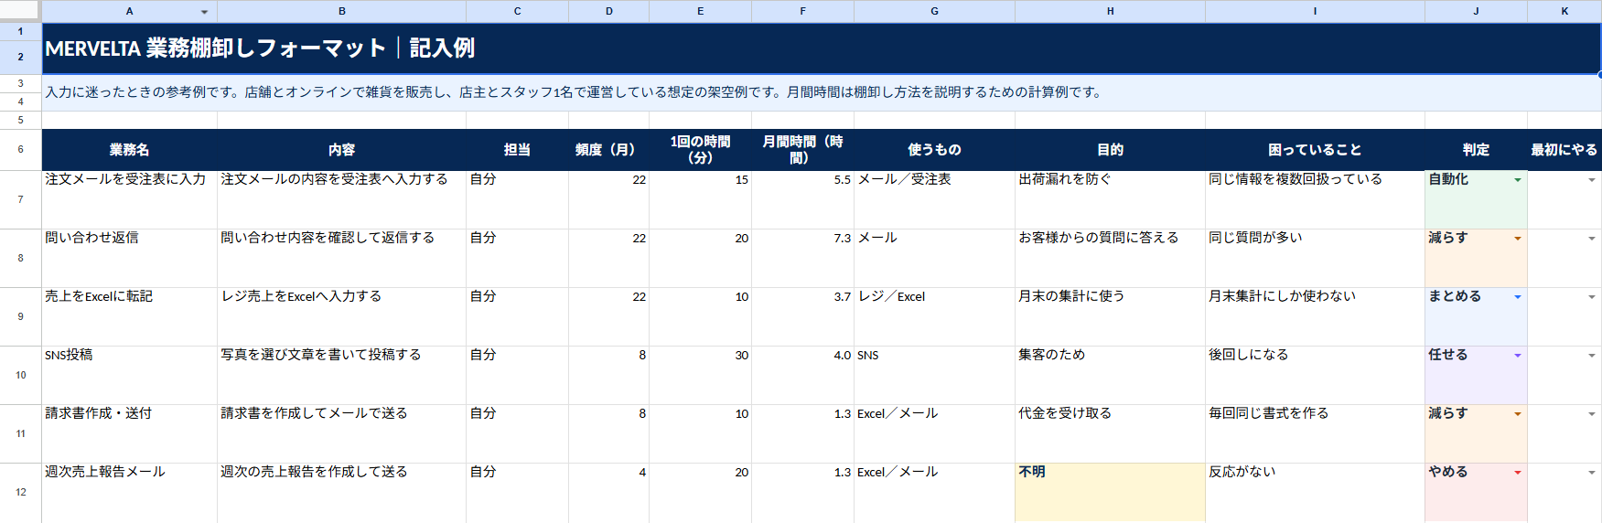Select column H header
The image size is (1602, 523).
pyautogui.click(x=1110, y=11)
